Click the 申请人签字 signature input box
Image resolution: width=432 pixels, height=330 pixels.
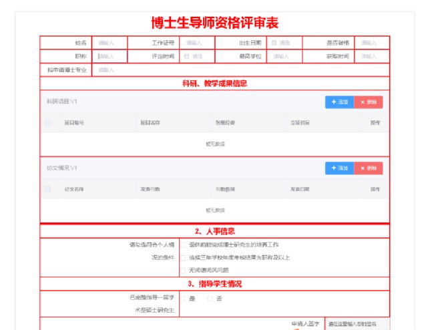click(x=357, y=324)
